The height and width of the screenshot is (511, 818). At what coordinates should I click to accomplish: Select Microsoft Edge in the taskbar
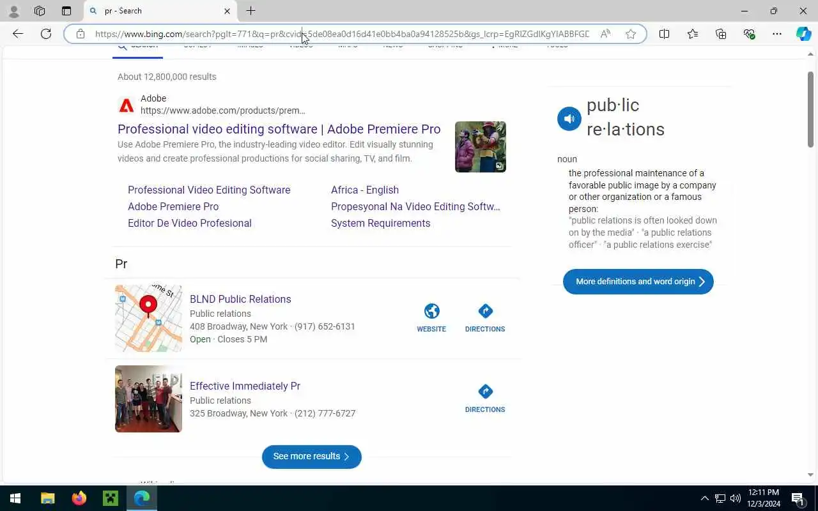tap(142, 498)
